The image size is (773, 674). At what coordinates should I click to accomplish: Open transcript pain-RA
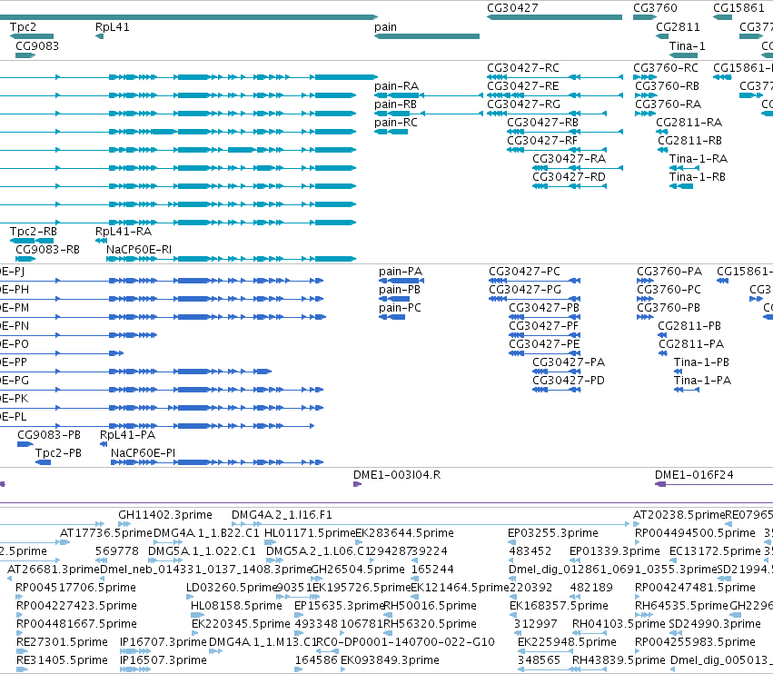point(396,86)
